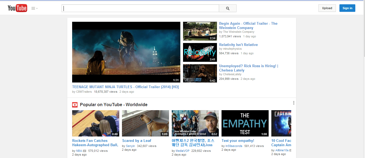Click the NBA verified checkmark badge
This screenshot has width=365, height=158.
[85, 151]
